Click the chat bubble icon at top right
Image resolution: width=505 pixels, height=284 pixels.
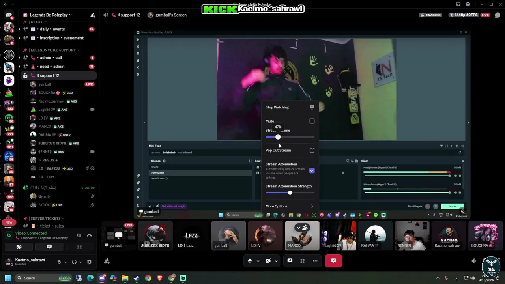[x=498, y=15]
